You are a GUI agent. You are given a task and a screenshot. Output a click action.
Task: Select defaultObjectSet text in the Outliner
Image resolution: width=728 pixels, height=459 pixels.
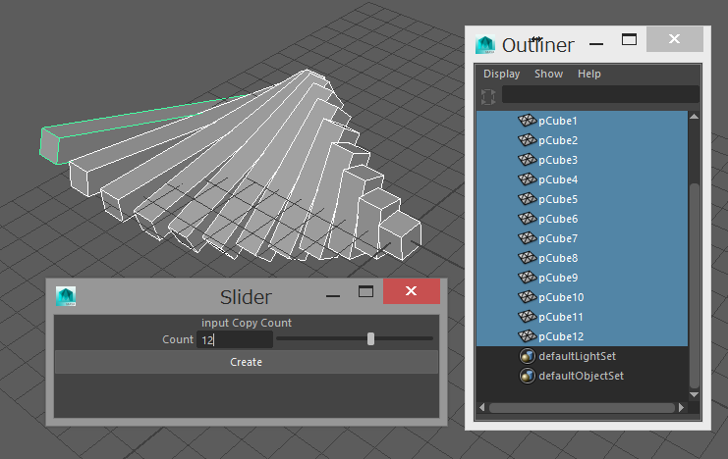click(581, 376)
